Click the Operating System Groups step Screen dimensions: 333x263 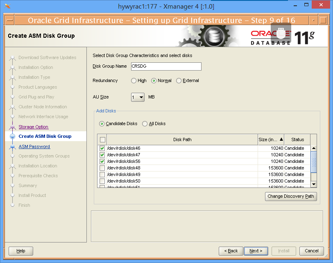(44, 156)
